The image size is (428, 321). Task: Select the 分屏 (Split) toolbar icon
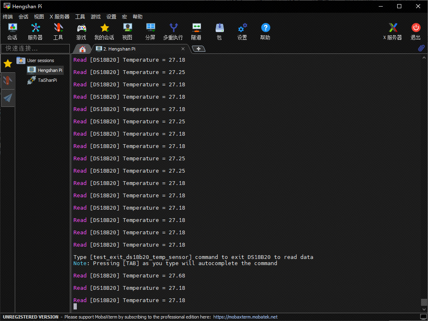[150, 31]
